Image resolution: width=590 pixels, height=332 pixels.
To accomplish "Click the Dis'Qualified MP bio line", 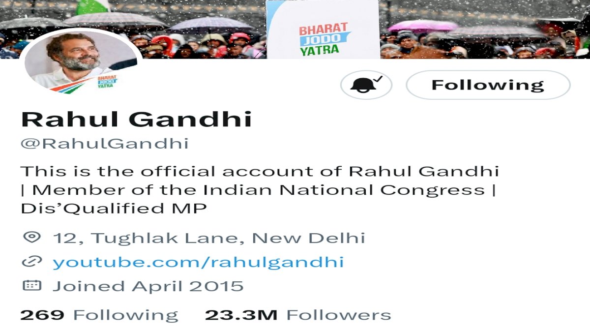I will (114, 209).
